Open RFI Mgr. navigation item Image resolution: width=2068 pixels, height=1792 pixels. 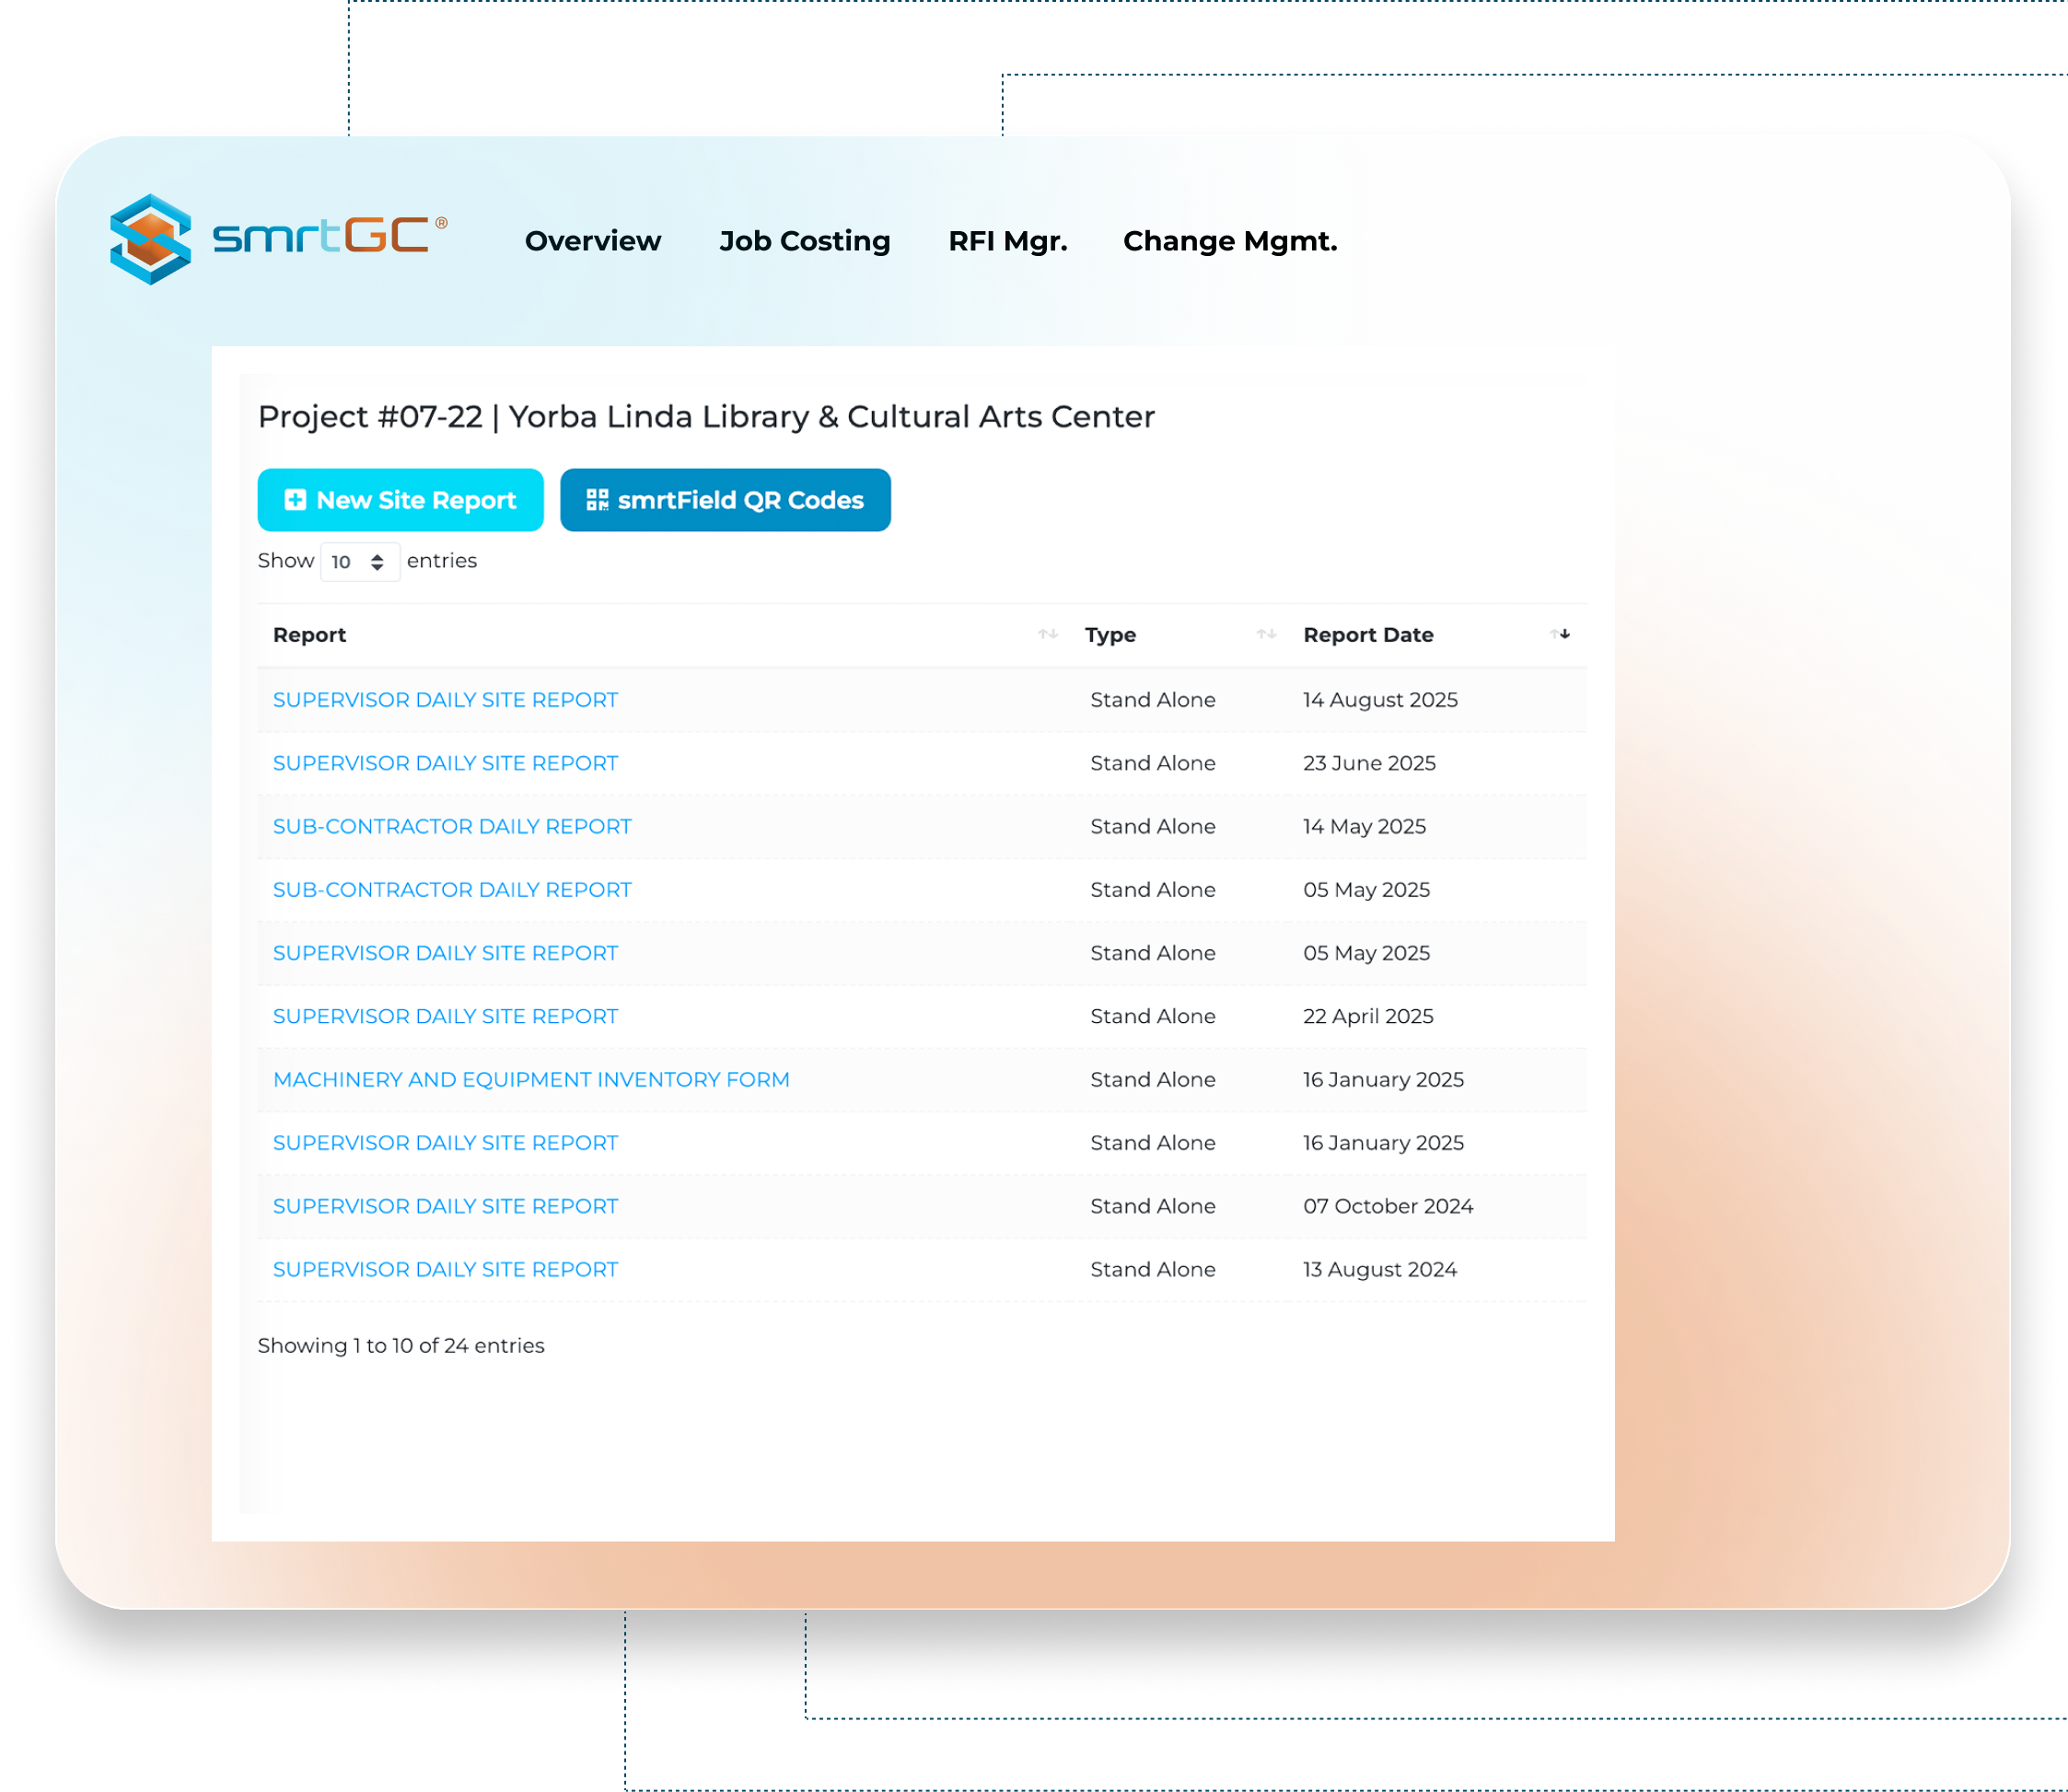click(x=1007, y=241)
